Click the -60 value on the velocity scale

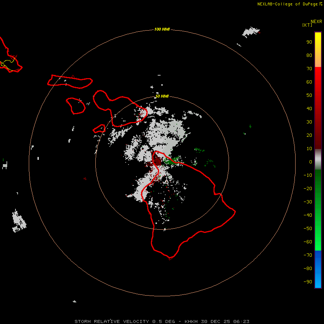pos(308,242)
